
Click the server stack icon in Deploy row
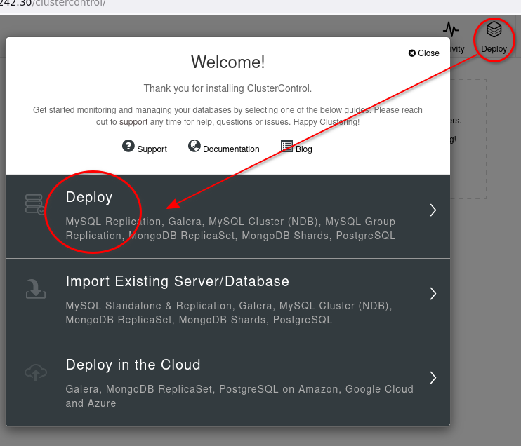point(35,204)
